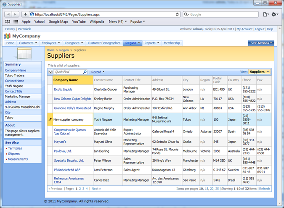The height and width of the screenshot is (208, 284).
Task: Open the Exotic Liquids supplier link
Action: [63, 90]
